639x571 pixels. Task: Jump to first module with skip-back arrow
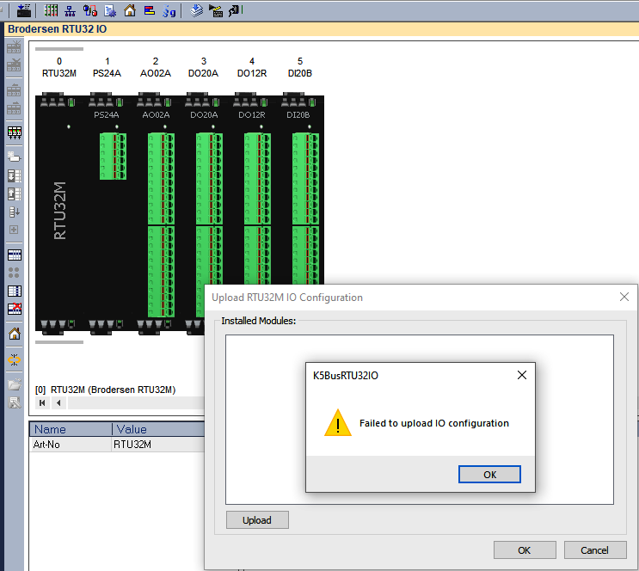[x=42, y=403]
